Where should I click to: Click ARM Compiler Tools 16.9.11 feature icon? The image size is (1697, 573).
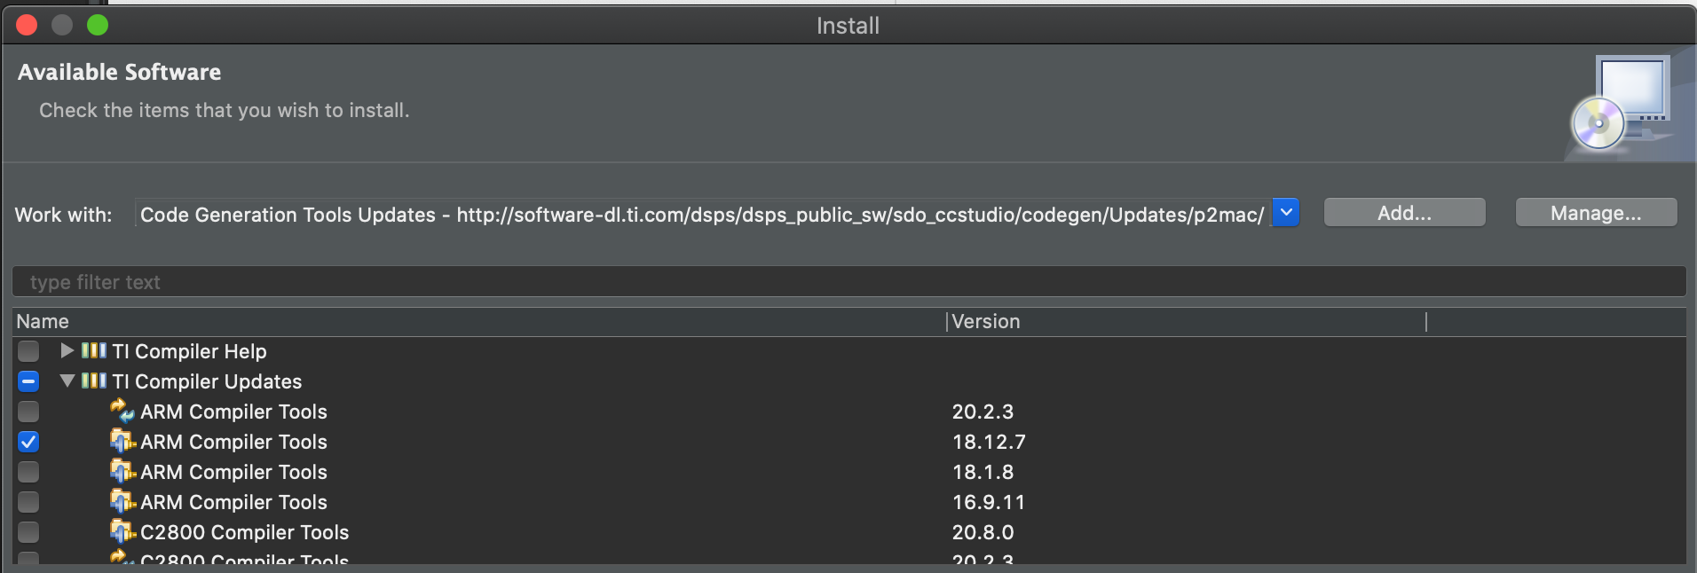click(x=122, y=501)
